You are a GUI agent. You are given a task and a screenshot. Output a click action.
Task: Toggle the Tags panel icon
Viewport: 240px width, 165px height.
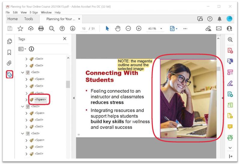coord(10,74)
